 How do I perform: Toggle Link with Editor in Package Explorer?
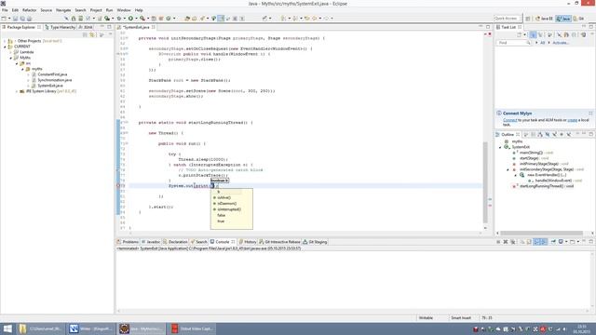point(92,34)
